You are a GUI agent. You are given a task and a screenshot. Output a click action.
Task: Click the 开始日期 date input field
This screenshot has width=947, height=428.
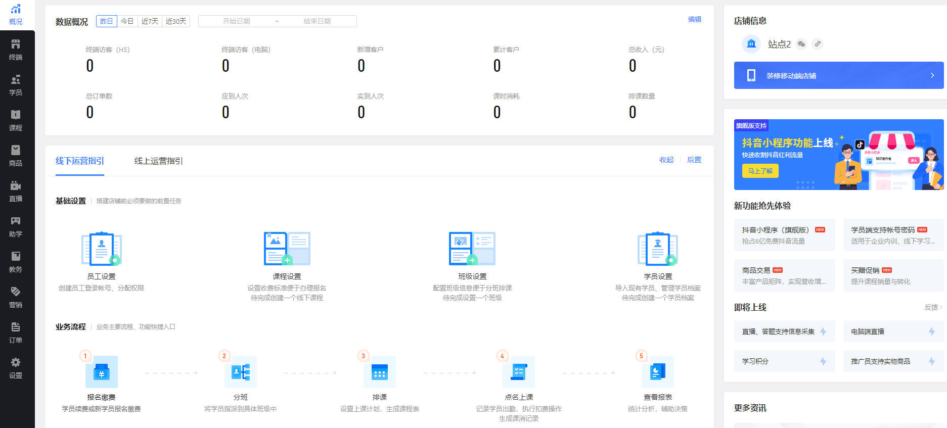tap(237, 21)
